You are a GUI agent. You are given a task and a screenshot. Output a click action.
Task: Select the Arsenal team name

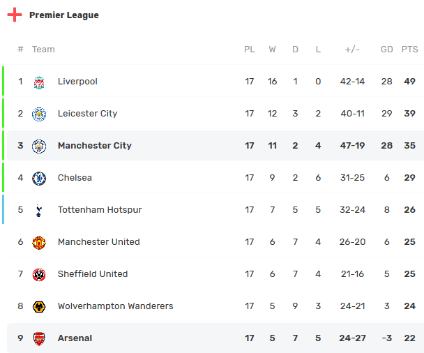pos(75,338)
